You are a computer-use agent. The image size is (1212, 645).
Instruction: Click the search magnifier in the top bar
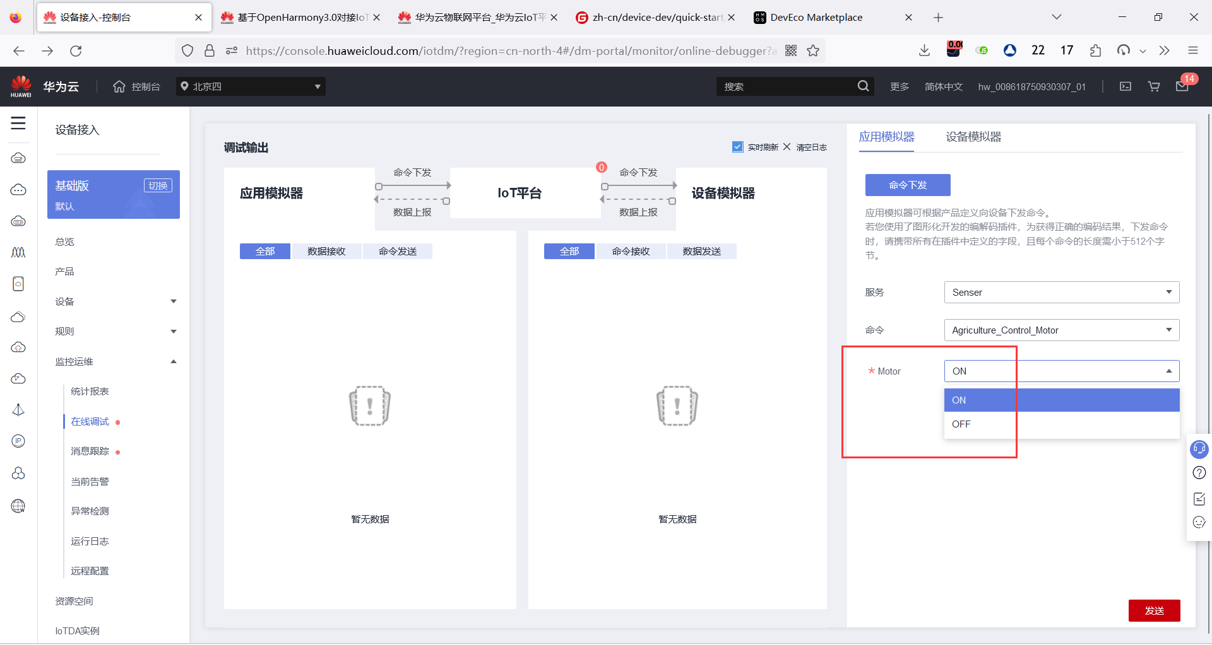point(863,86)
